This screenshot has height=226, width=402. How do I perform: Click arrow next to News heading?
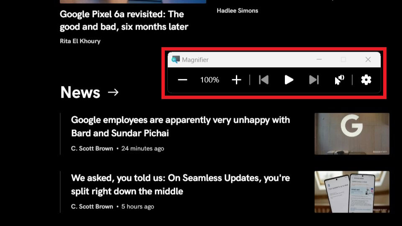113,92
